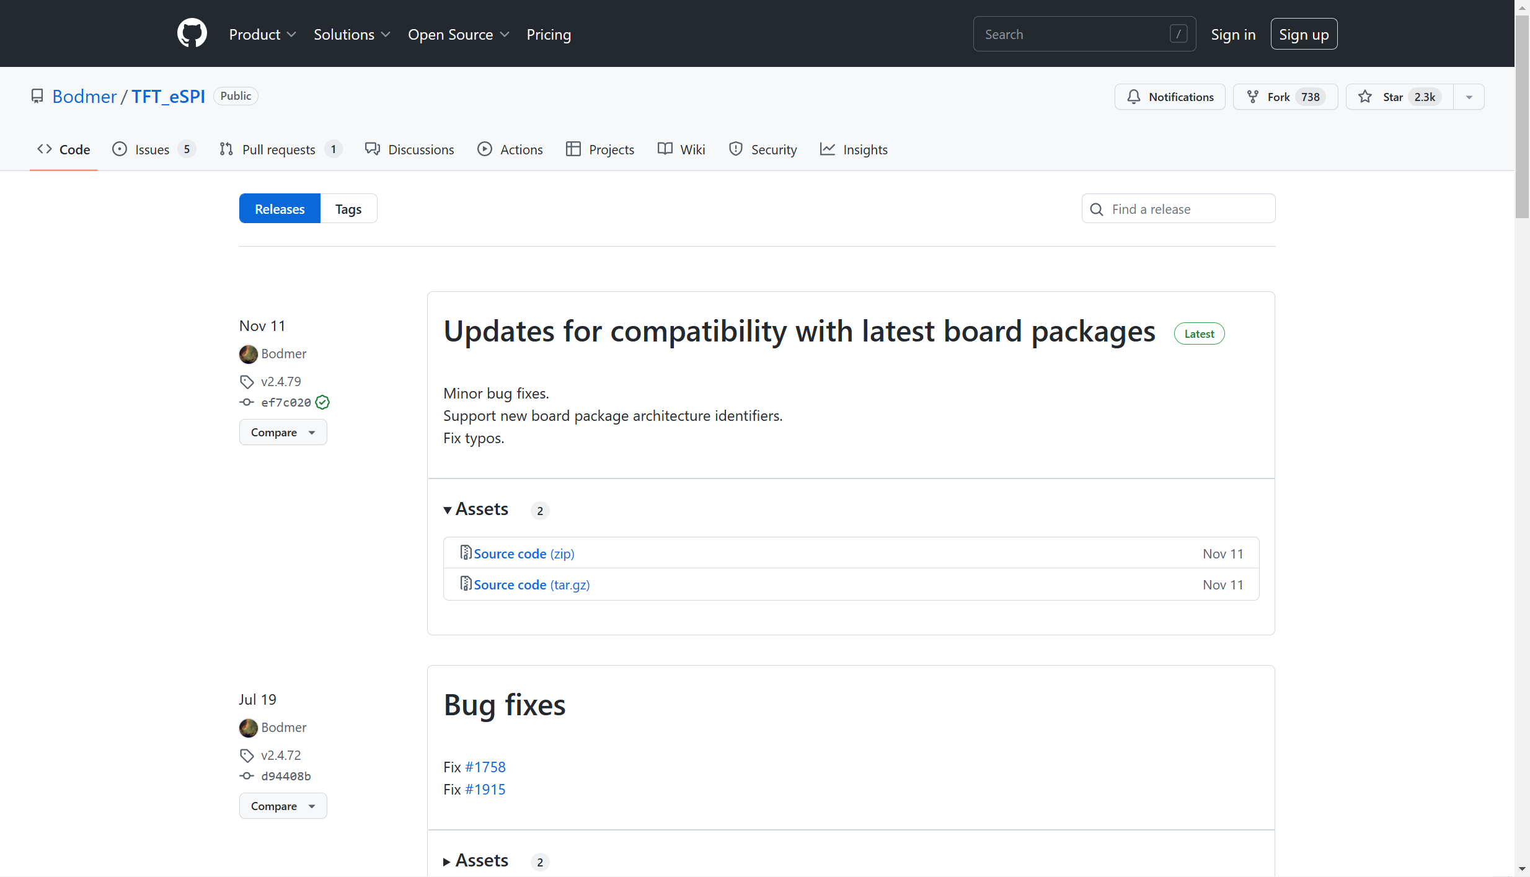Screen dimensions: 1530x877
Task: Click the Sign up button
Action: [1304, 34]
